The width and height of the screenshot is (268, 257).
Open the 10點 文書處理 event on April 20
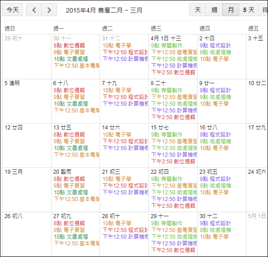[71, 193]
